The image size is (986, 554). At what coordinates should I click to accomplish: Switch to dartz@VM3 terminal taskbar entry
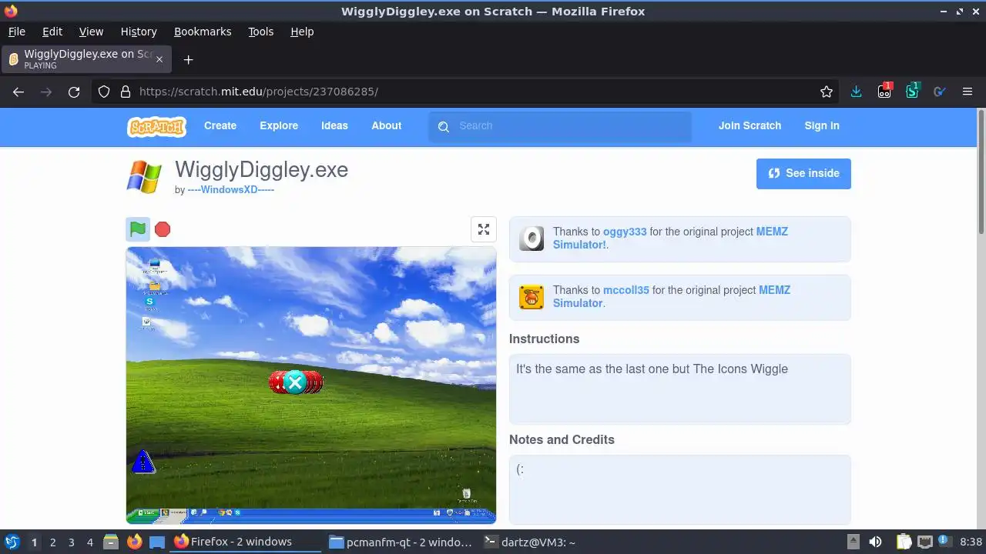(530, 542)
